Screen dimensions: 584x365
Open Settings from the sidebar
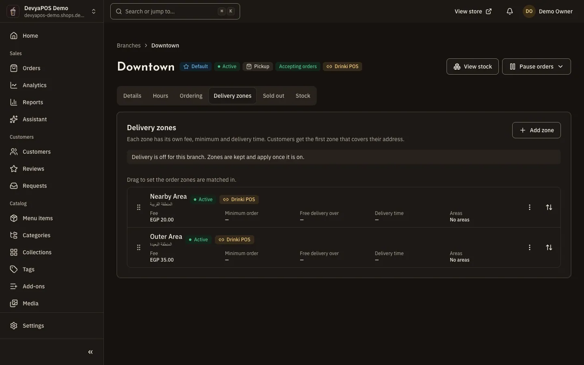pos(52,326)
